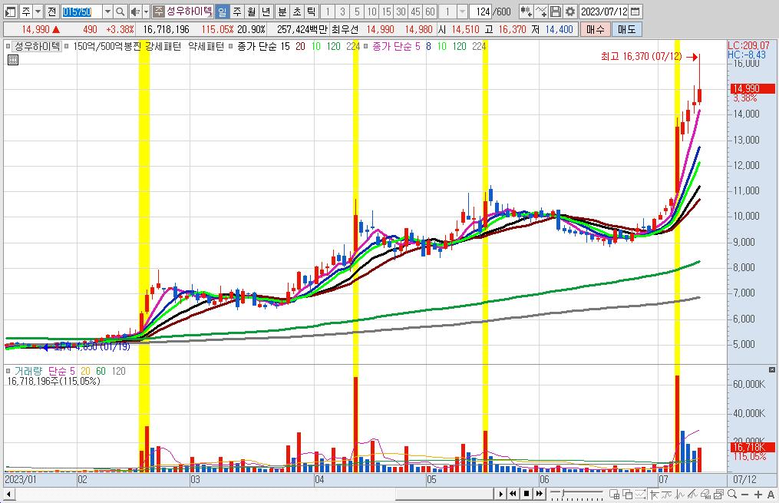The width and height of the screenshot is (779, 503).
Task: Click the overlapping windows icon
Action: click(628, 495)
